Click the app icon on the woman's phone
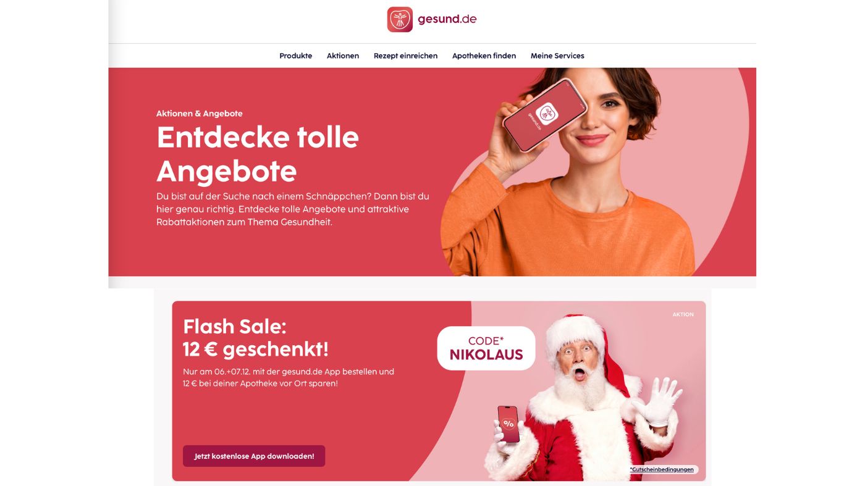The width and height of the screenshot is (865, 486). [x=547, y=113]
